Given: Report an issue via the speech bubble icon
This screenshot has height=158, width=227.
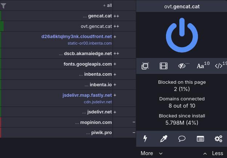Looking at the screenshot, I should [182, 139].
